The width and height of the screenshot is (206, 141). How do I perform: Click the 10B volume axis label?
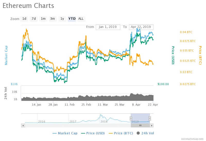(x=15, y=92)
